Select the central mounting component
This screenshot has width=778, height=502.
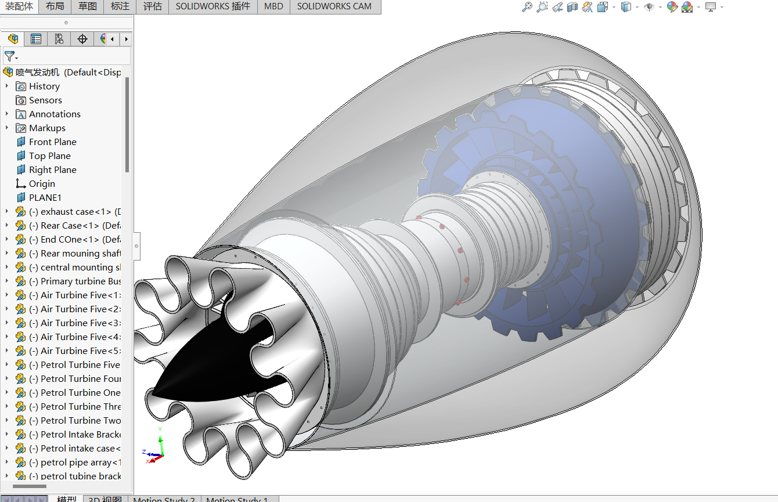75,268
